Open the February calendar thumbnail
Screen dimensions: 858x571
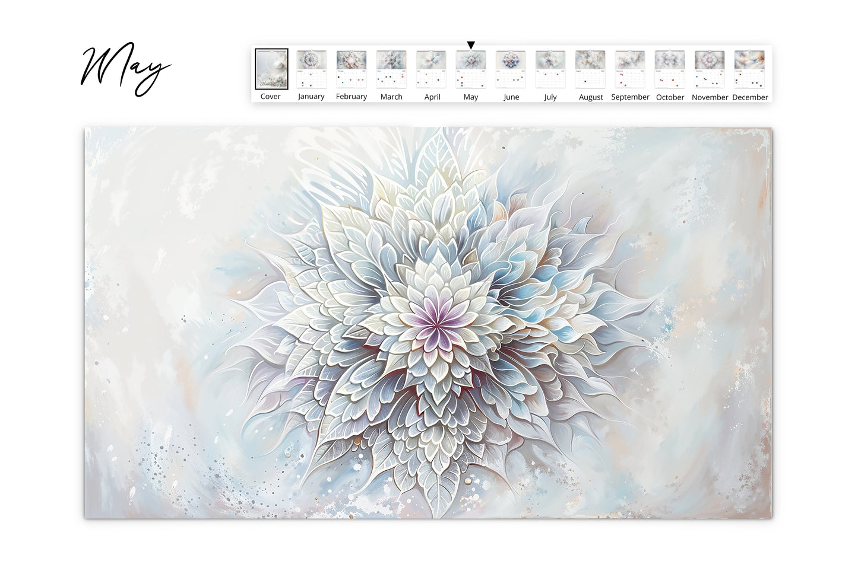pos(351,69)
